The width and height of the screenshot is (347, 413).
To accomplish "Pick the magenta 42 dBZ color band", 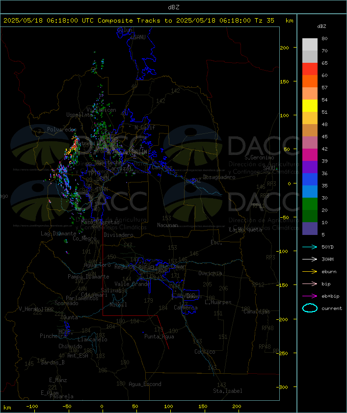I will pos(310,155).
